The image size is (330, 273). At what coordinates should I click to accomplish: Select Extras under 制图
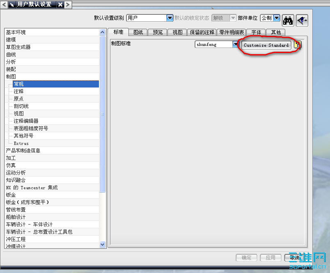tap(56, 143)
